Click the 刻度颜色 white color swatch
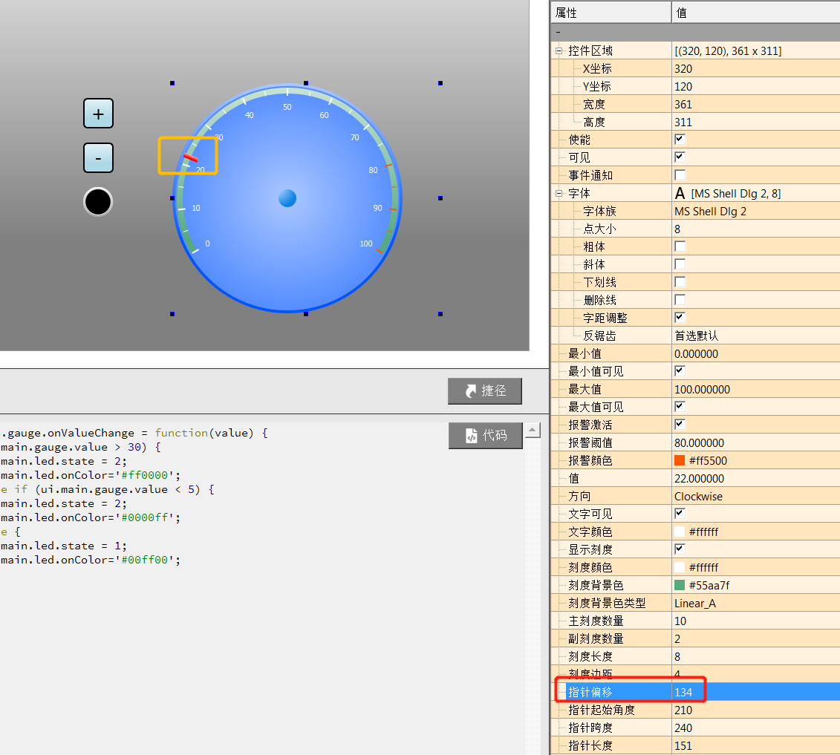 (x=680, y=567)
